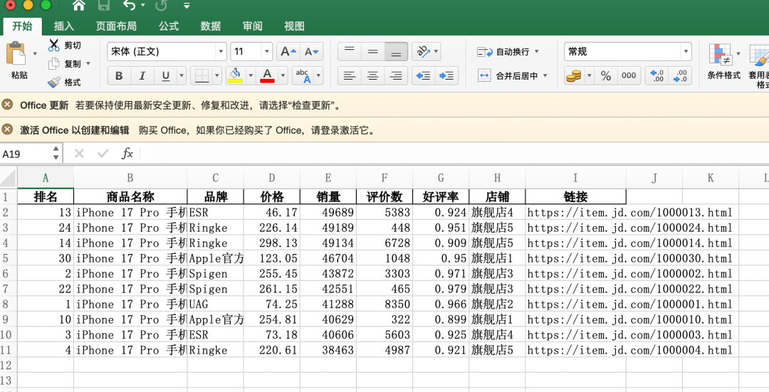The image size is (769, 392).
Task: Click inside the formula bar
Action: click(x=454, y=154)
